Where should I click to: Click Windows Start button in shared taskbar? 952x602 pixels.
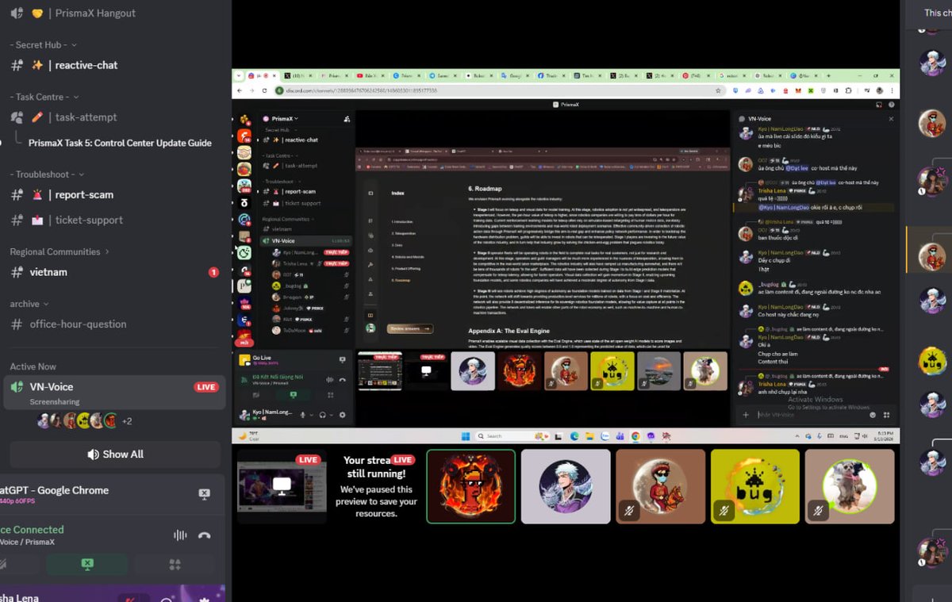[466, 435]
